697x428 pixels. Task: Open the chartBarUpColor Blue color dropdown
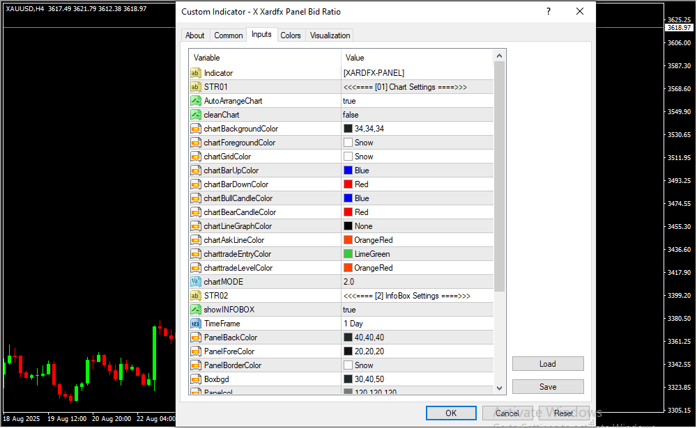point(417,171)
